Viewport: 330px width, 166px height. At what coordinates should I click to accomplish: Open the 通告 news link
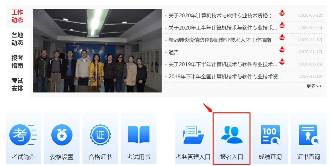(x=173, y=52)
